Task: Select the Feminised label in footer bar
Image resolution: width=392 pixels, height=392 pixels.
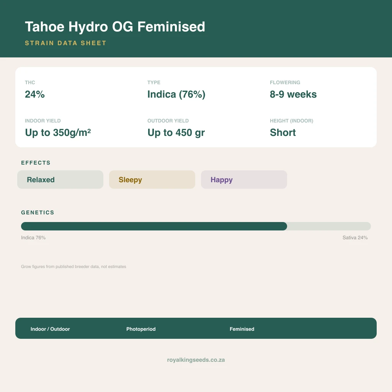Action: 242,329
